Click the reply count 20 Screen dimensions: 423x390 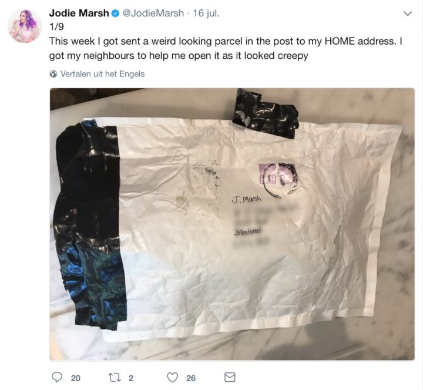[76, 378]
